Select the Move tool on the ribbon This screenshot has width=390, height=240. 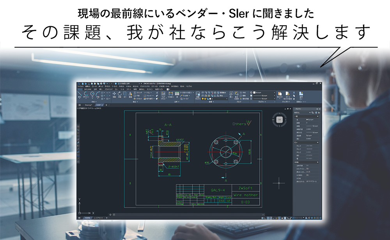[x=114, y=94]
